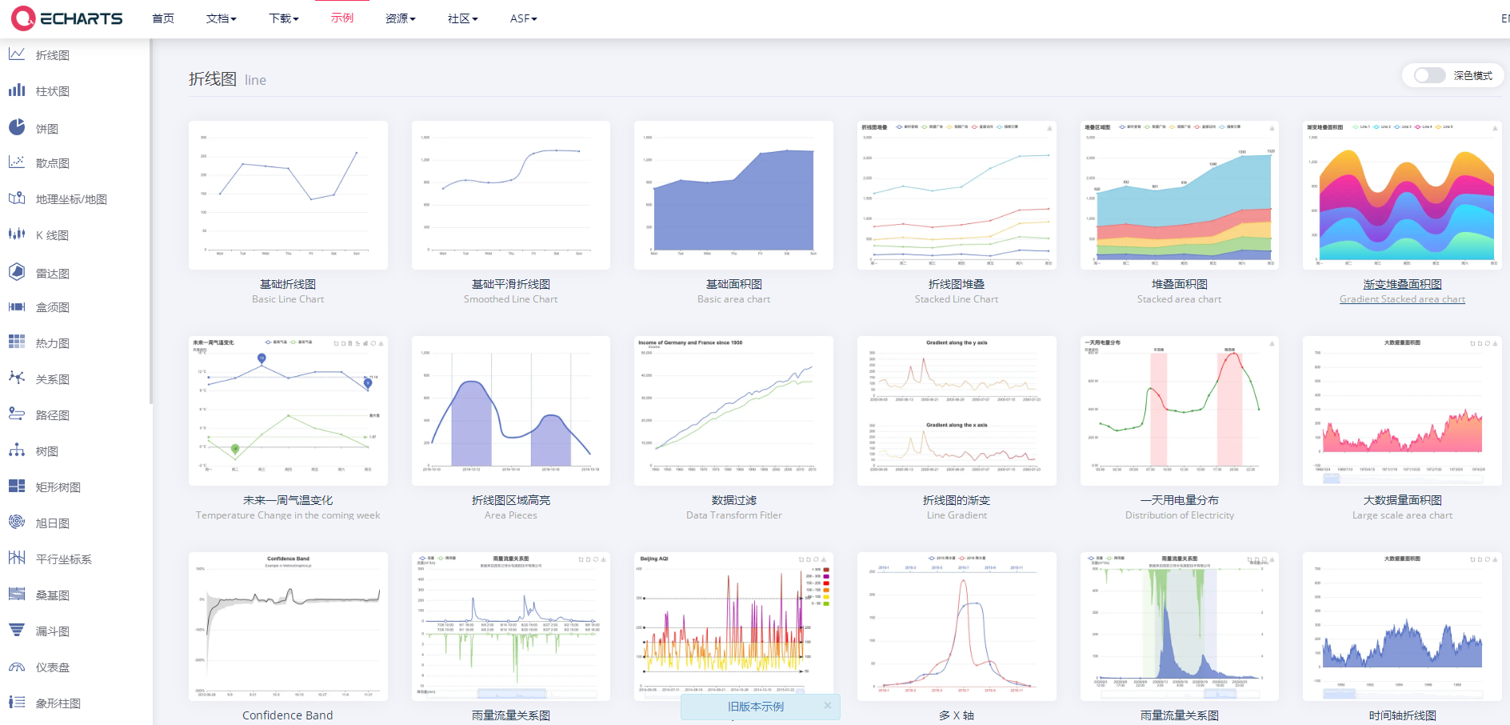Expand the 社区 dropdown menu
This screenshot has width=1510, height=725.
click(462, 18)
